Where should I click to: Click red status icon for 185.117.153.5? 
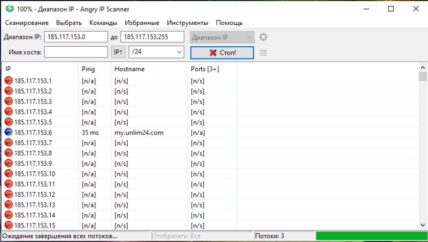pos(9,122)
